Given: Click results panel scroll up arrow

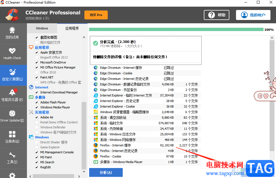Looking at the screenshot, I should tap(272, 38).
